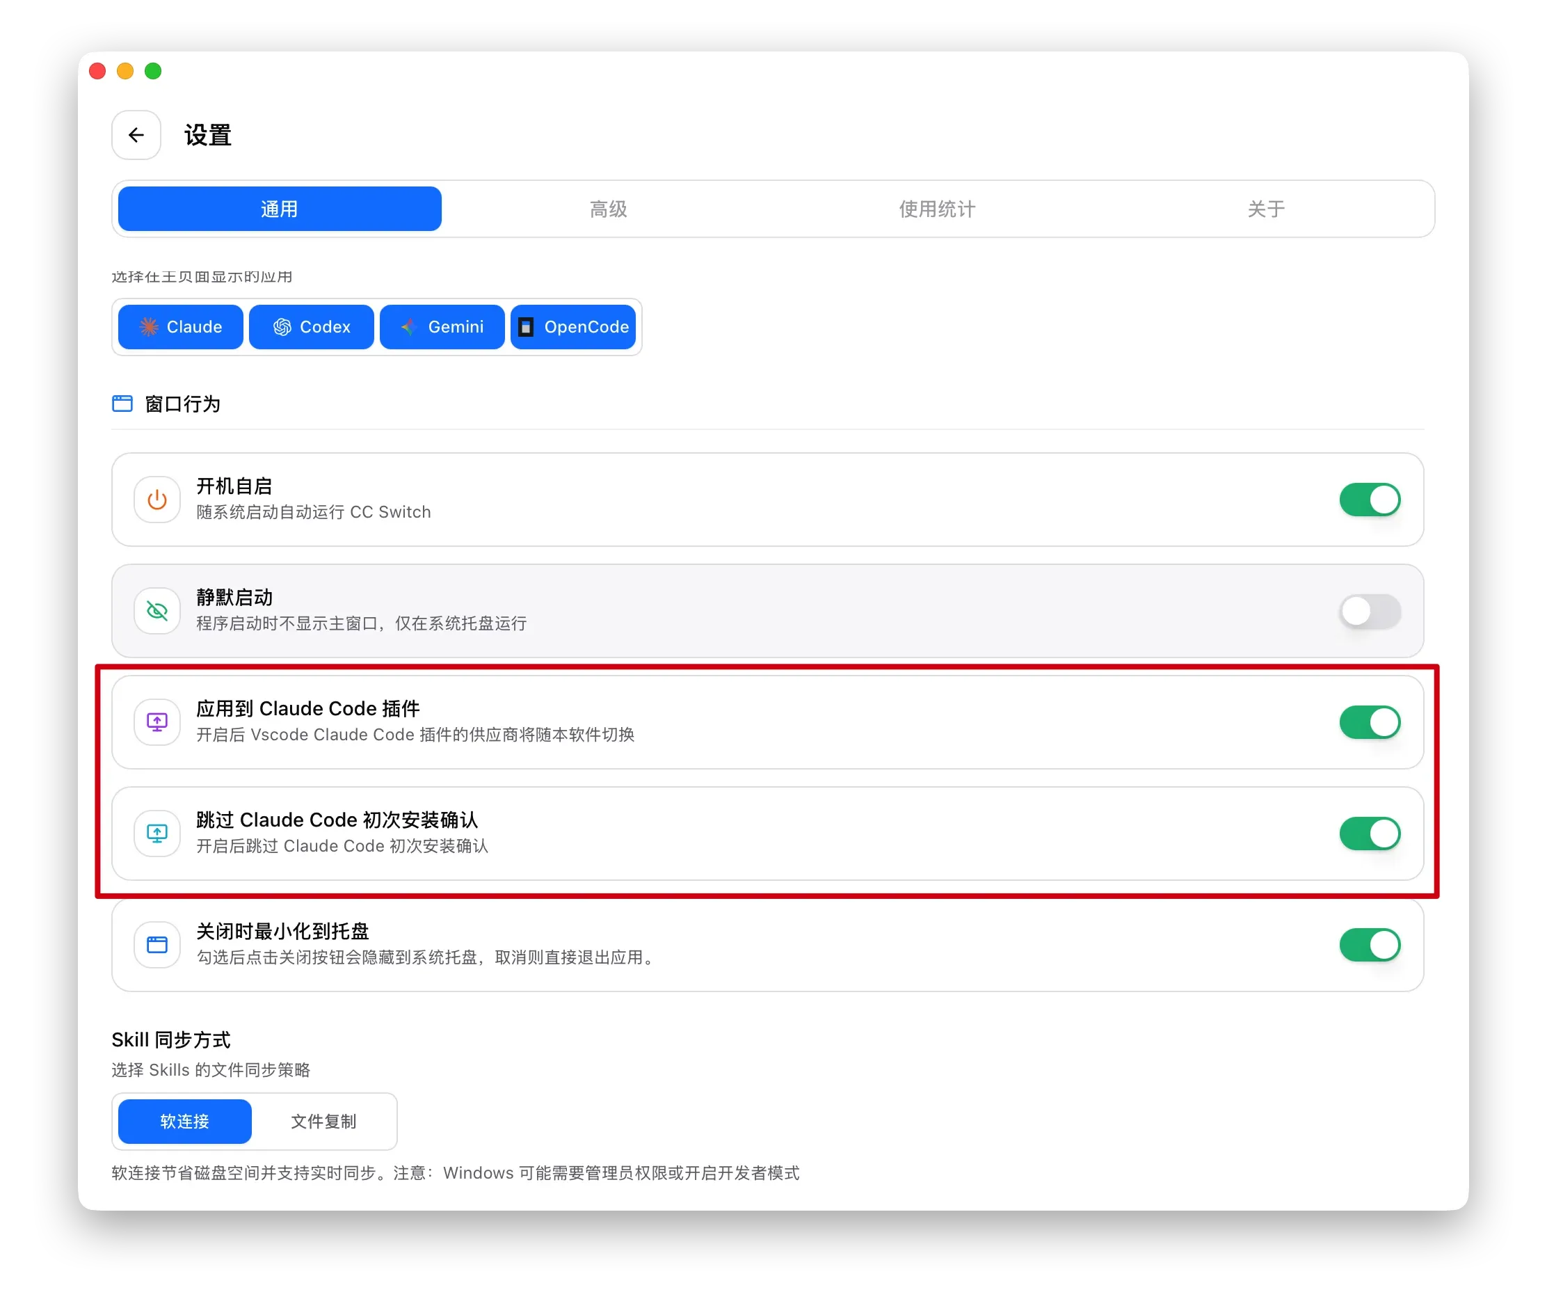Click the 关闭时最小化到托盘 label
Screen dimensions: 1547x1315
pyautogui.click(x=282, y=931)
